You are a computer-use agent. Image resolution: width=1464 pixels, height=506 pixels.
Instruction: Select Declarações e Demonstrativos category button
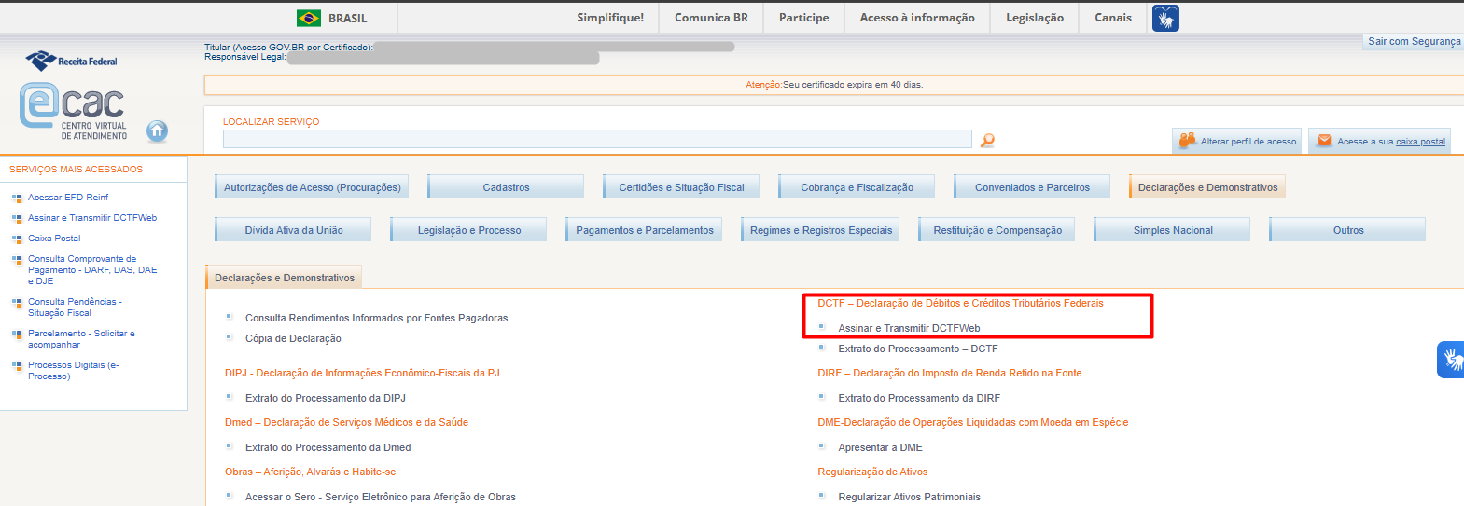[1207, 187]
